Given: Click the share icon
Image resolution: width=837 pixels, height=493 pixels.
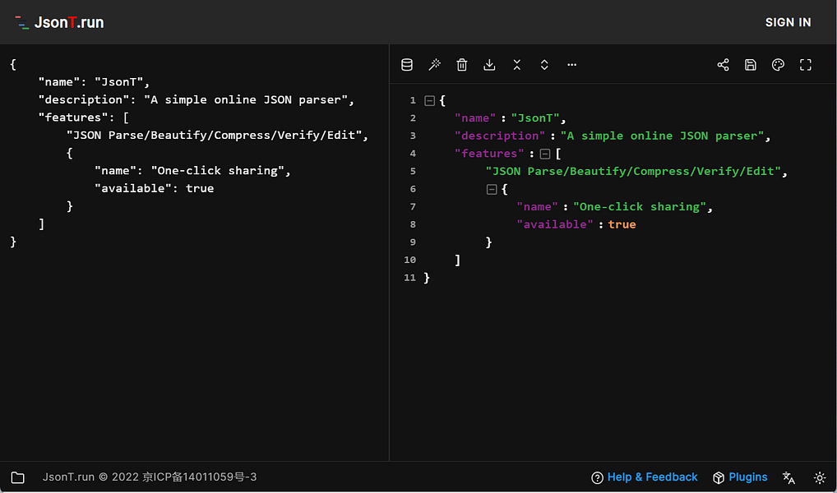Looking at the screenshot, I should click(x=723, y=65).
